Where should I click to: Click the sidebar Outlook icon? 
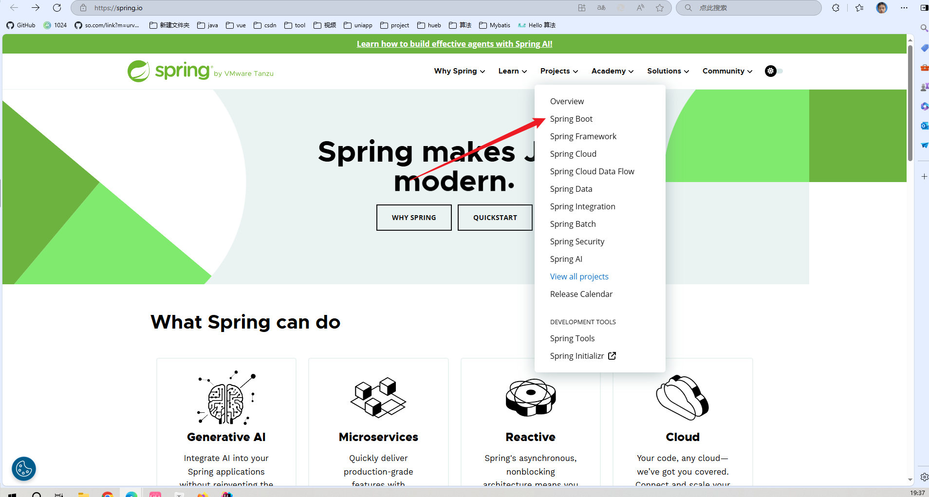pyautogui.click(x=924, y=126)
